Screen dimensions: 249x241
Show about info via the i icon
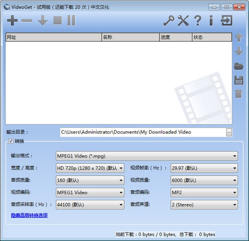(211, 20)
